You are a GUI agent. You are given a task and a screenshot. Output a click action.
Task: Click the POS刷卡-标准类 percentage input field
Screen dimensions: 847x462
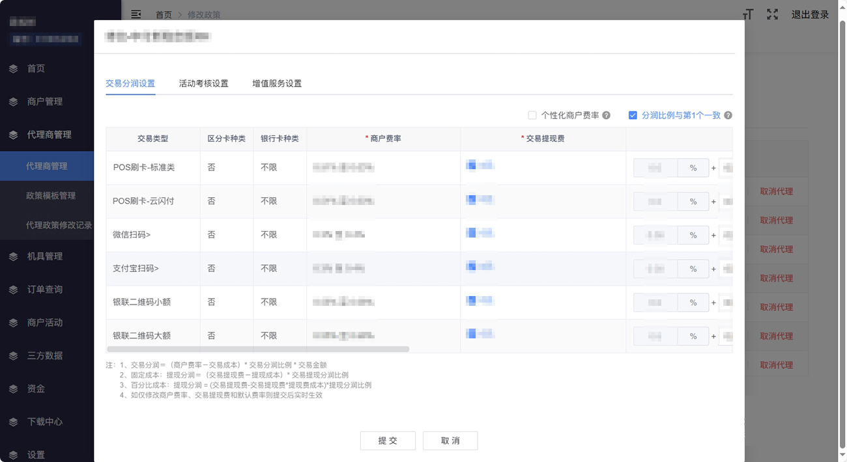pos(655,168)
